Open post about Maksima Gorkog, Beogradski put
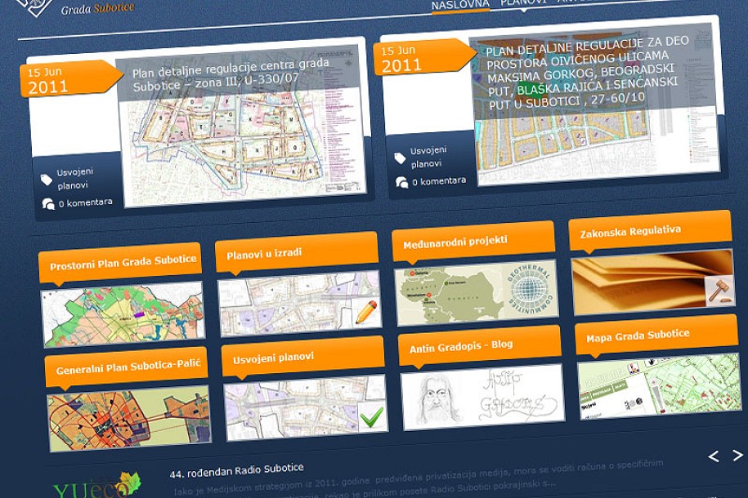The width and height of the screenshot is (748, 498). click(x=587, y=73)
